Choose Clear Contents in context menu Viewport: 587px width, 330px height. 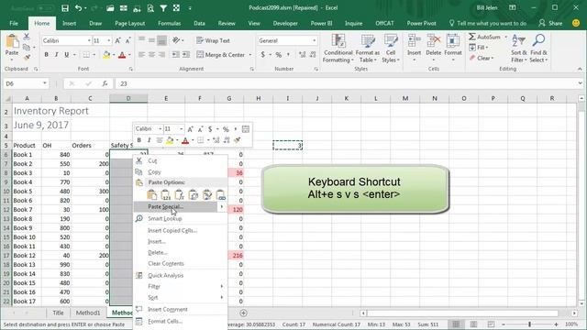[x=180, y=263]
